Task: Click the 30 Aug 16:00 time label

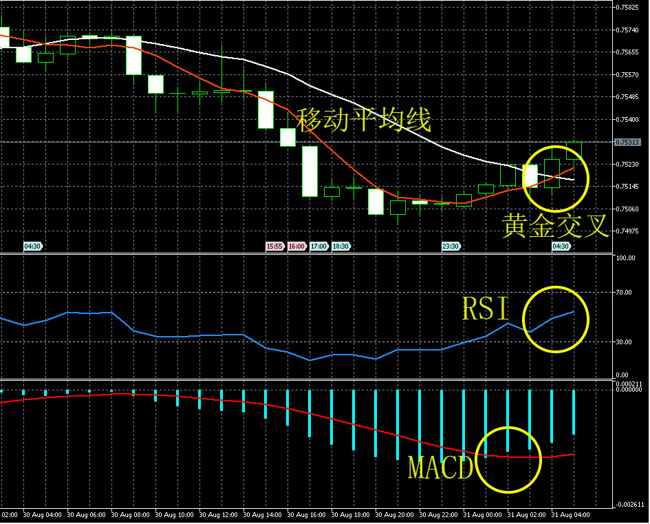Action: (x=306, y=515)
